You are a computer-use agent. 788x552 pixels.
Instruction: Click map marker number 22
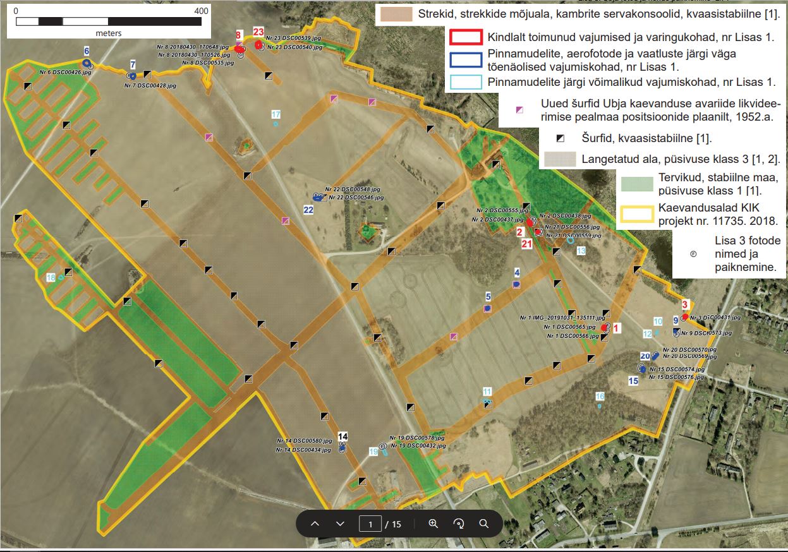coord(309,209)
